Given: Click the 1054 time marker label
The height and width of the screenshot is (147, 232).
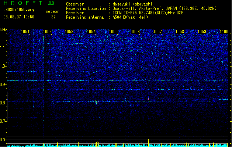Looking at the screenshot, I should [91, 32].
